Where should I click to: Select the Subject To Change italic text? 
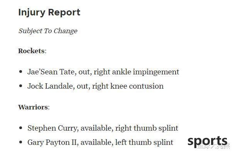click(48, 31)
